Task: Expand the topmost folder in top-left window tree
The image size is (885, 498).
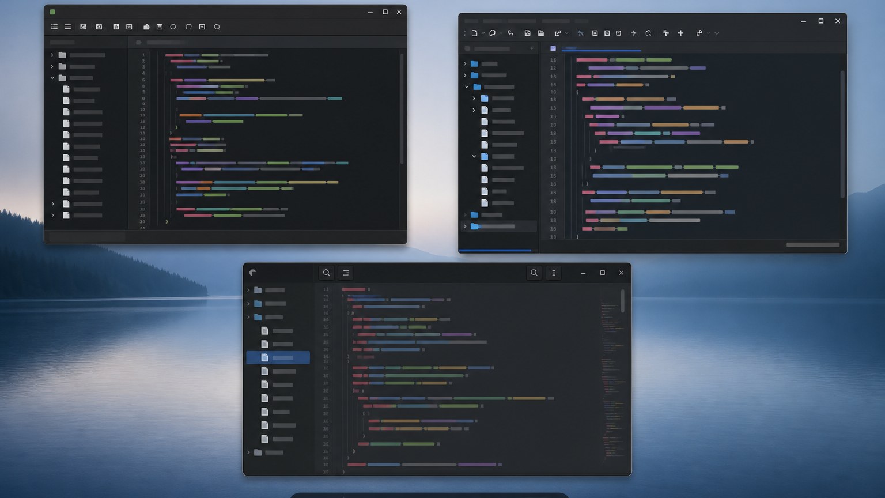Action: (52, 55)
